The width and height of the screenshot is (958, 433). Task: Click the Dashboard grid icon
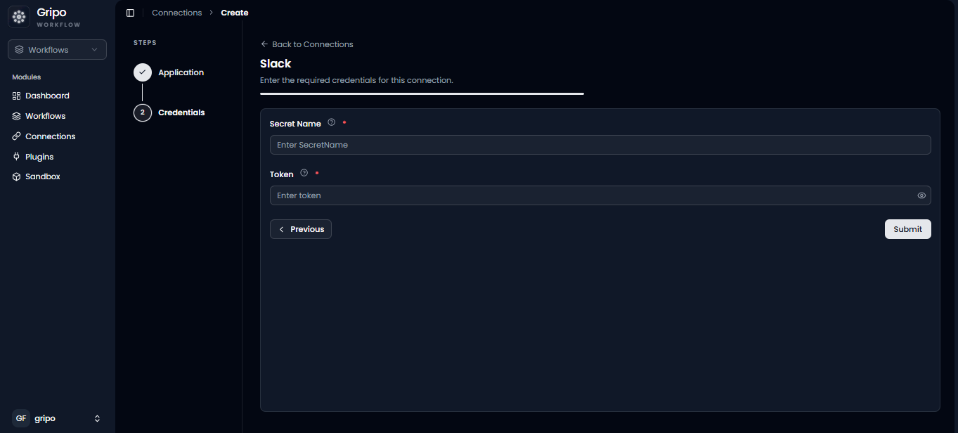(17, 96)
